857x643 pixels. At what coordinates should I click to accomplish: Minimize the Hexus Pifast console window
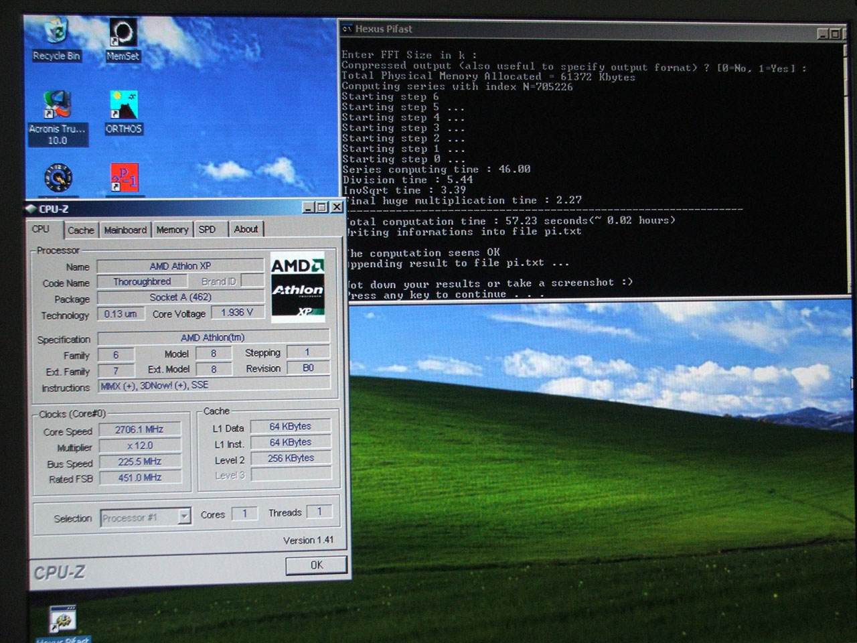823,33
